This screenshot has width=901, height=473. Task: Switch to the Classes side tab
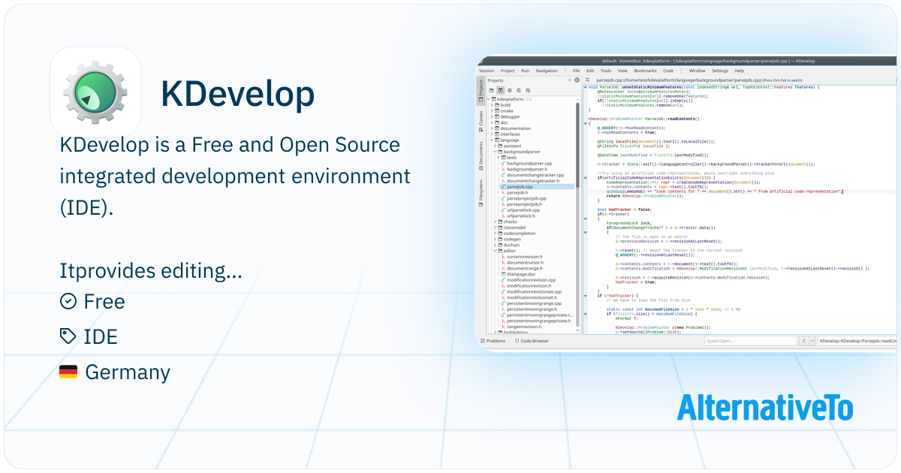point(481,120)
